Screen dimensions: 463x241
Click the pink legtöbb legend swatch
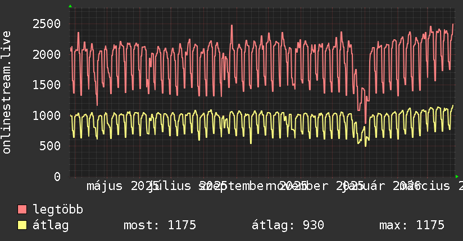coord(22,209)
